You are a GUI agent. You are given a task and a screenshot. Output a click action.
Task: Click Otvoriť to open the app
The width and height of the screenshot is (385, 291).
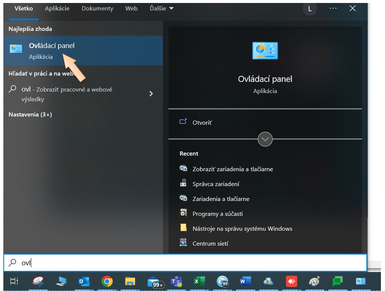pos(202,122)
